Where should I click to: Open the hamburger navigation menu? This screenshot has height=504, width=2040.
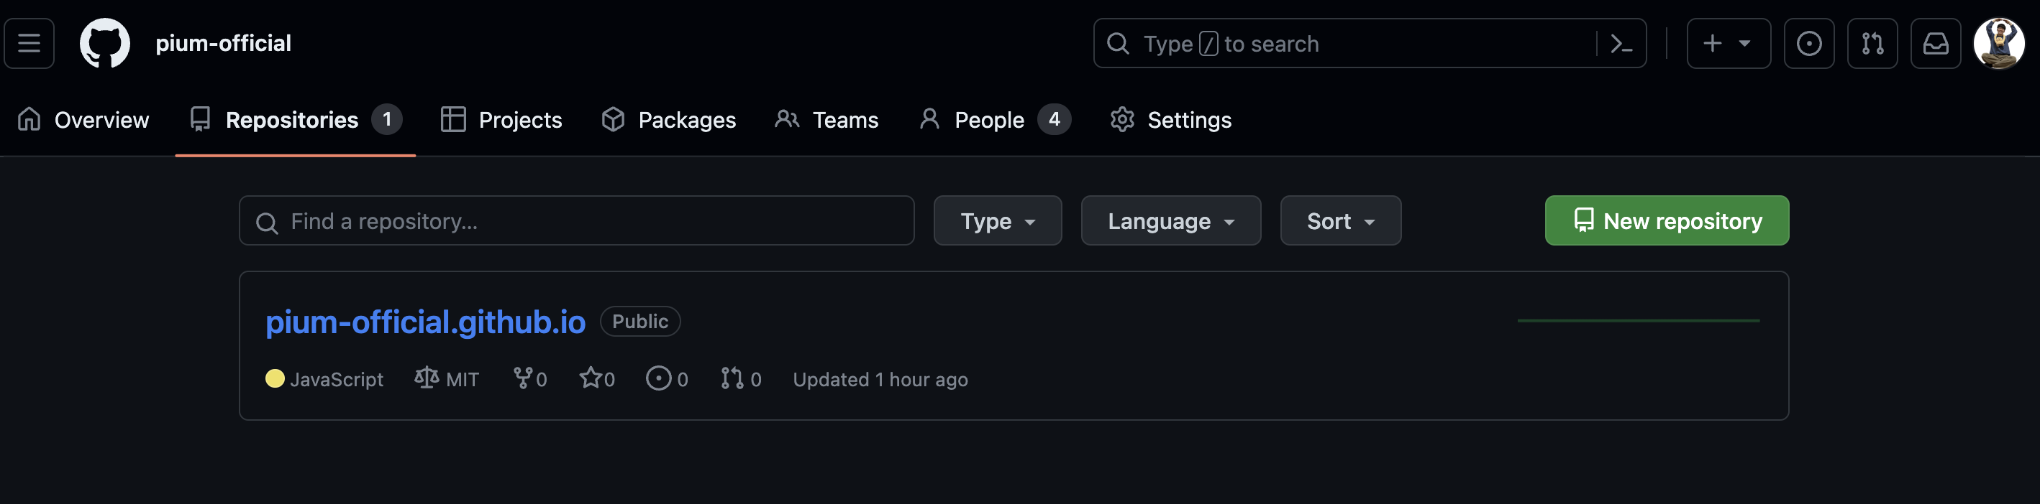pos(29,44)
